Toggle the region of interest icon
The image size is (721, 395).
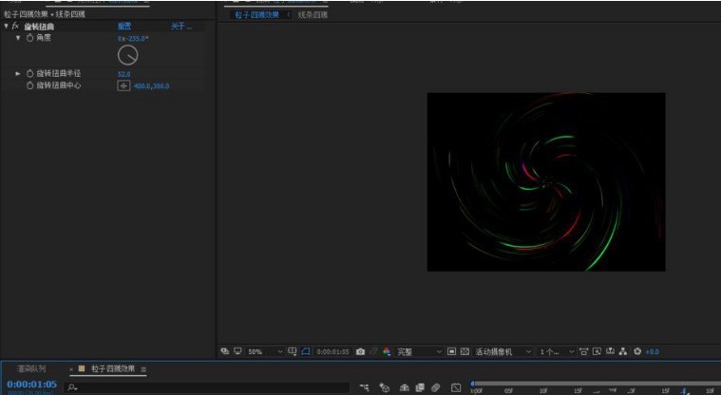(x=451, y=351)
